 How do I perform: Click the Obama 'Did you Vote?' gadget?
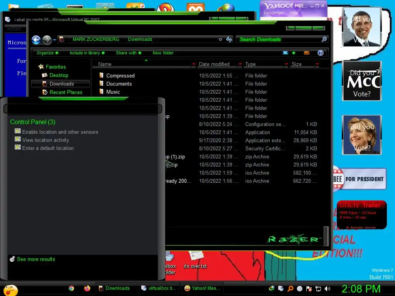(x=362, y=27)
